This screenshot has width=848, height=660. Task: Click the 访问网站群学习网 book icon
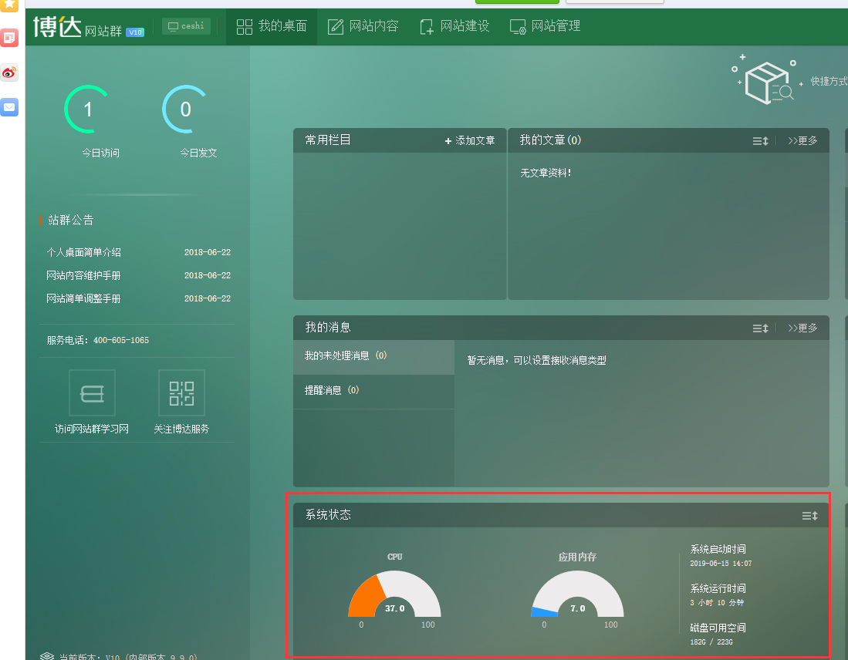coord(92,393)
